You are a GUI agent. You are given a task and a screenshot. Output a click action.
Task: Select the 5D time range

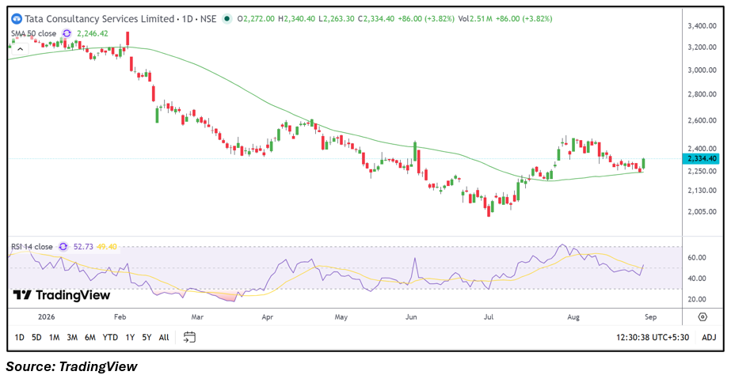click(x=36, y=338)
